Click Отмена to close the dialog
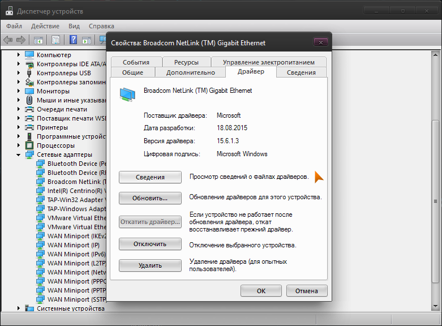Screen dimensions: 442x326 tap(307, 291)
